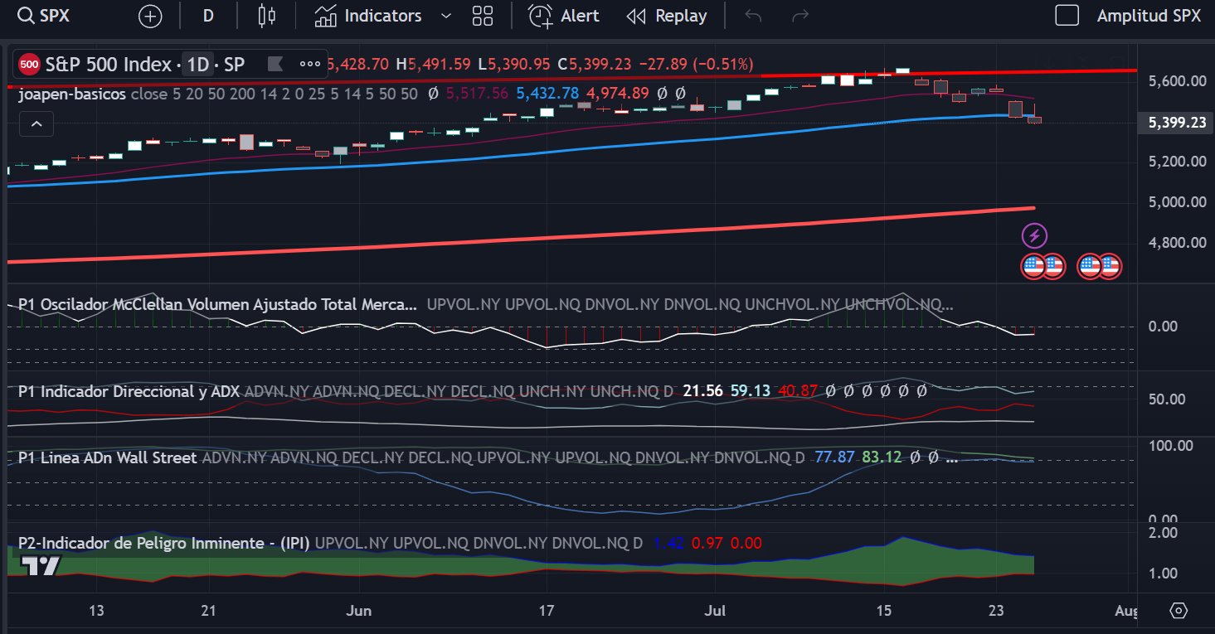Select the P1 Oscilador McClellan legend title

point(217,304)
